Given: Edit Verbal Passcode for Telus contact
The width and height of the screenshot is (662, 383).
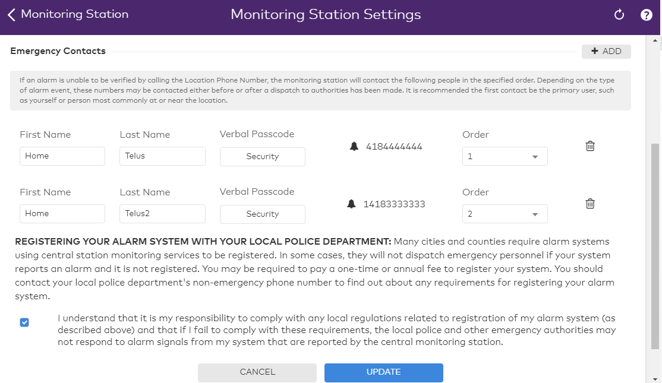Looking at the screenshot, I should [262, 157].
